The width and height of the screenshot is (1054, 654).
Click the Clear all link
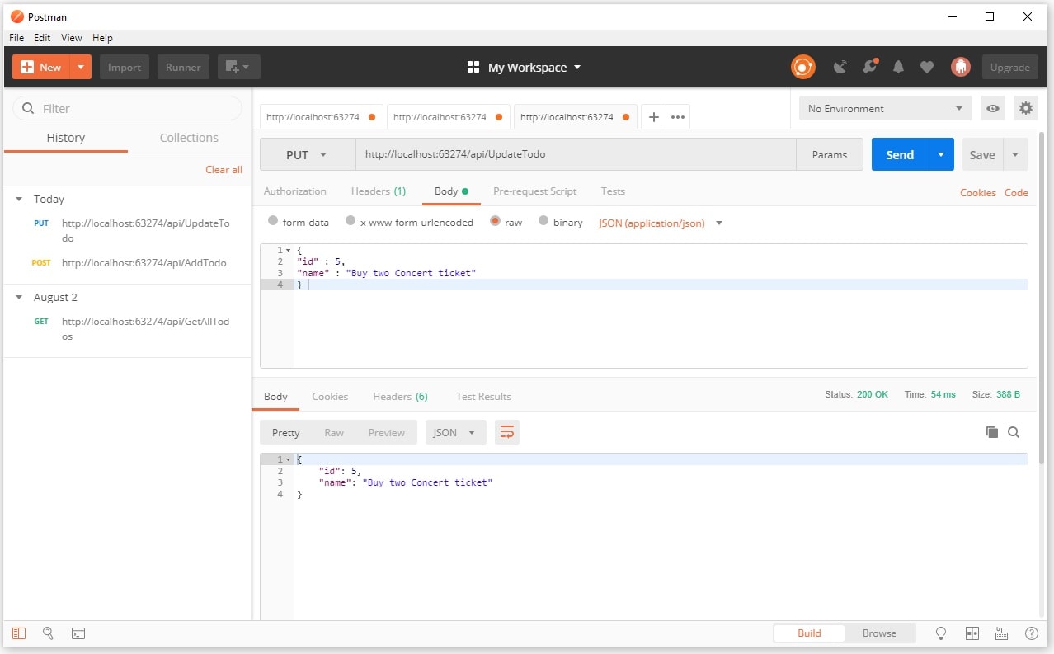(224, 169)
